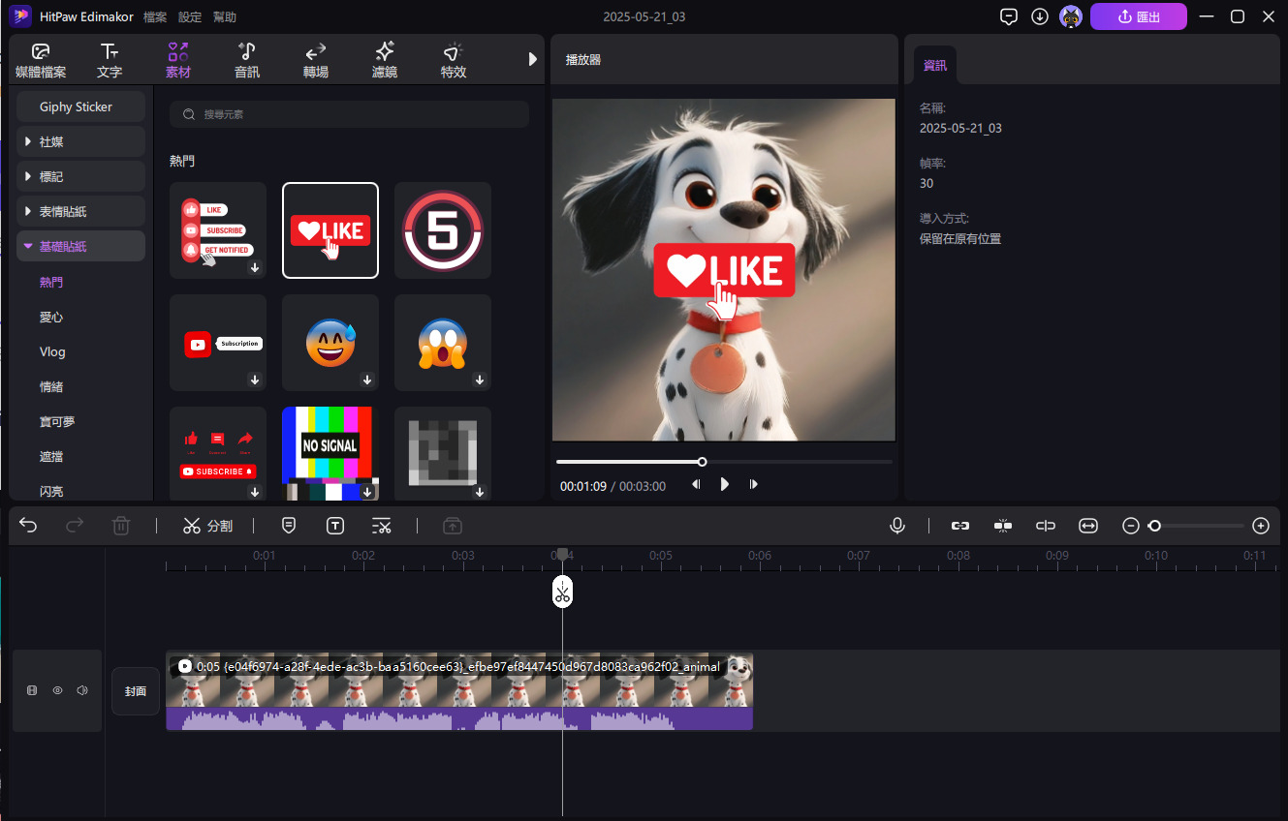This screenshot has height=821, width=1288.
Task: Select the NO SIGNAL sticker thumbnail
Action: [330, 453]
